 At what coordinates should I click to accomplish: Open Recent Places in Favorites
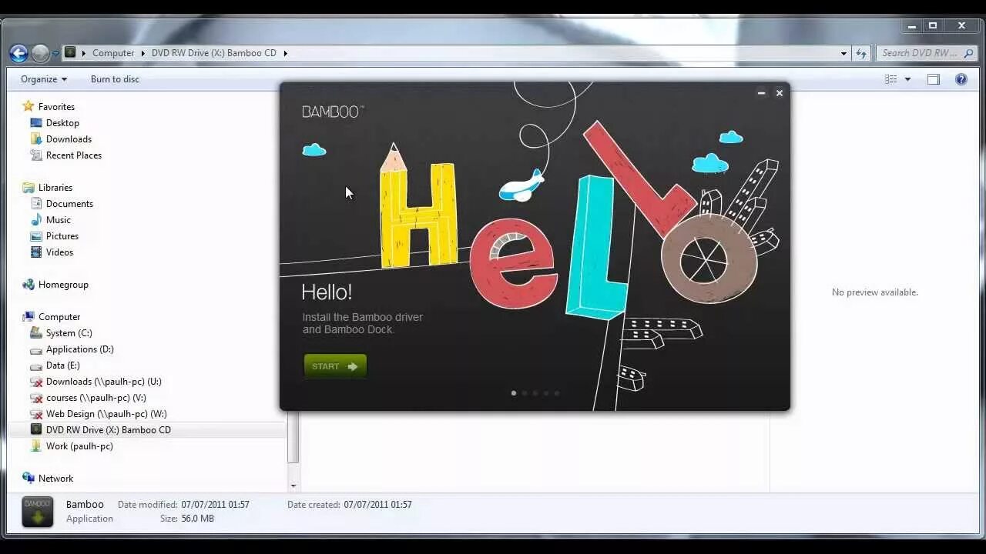click(73, 155)
